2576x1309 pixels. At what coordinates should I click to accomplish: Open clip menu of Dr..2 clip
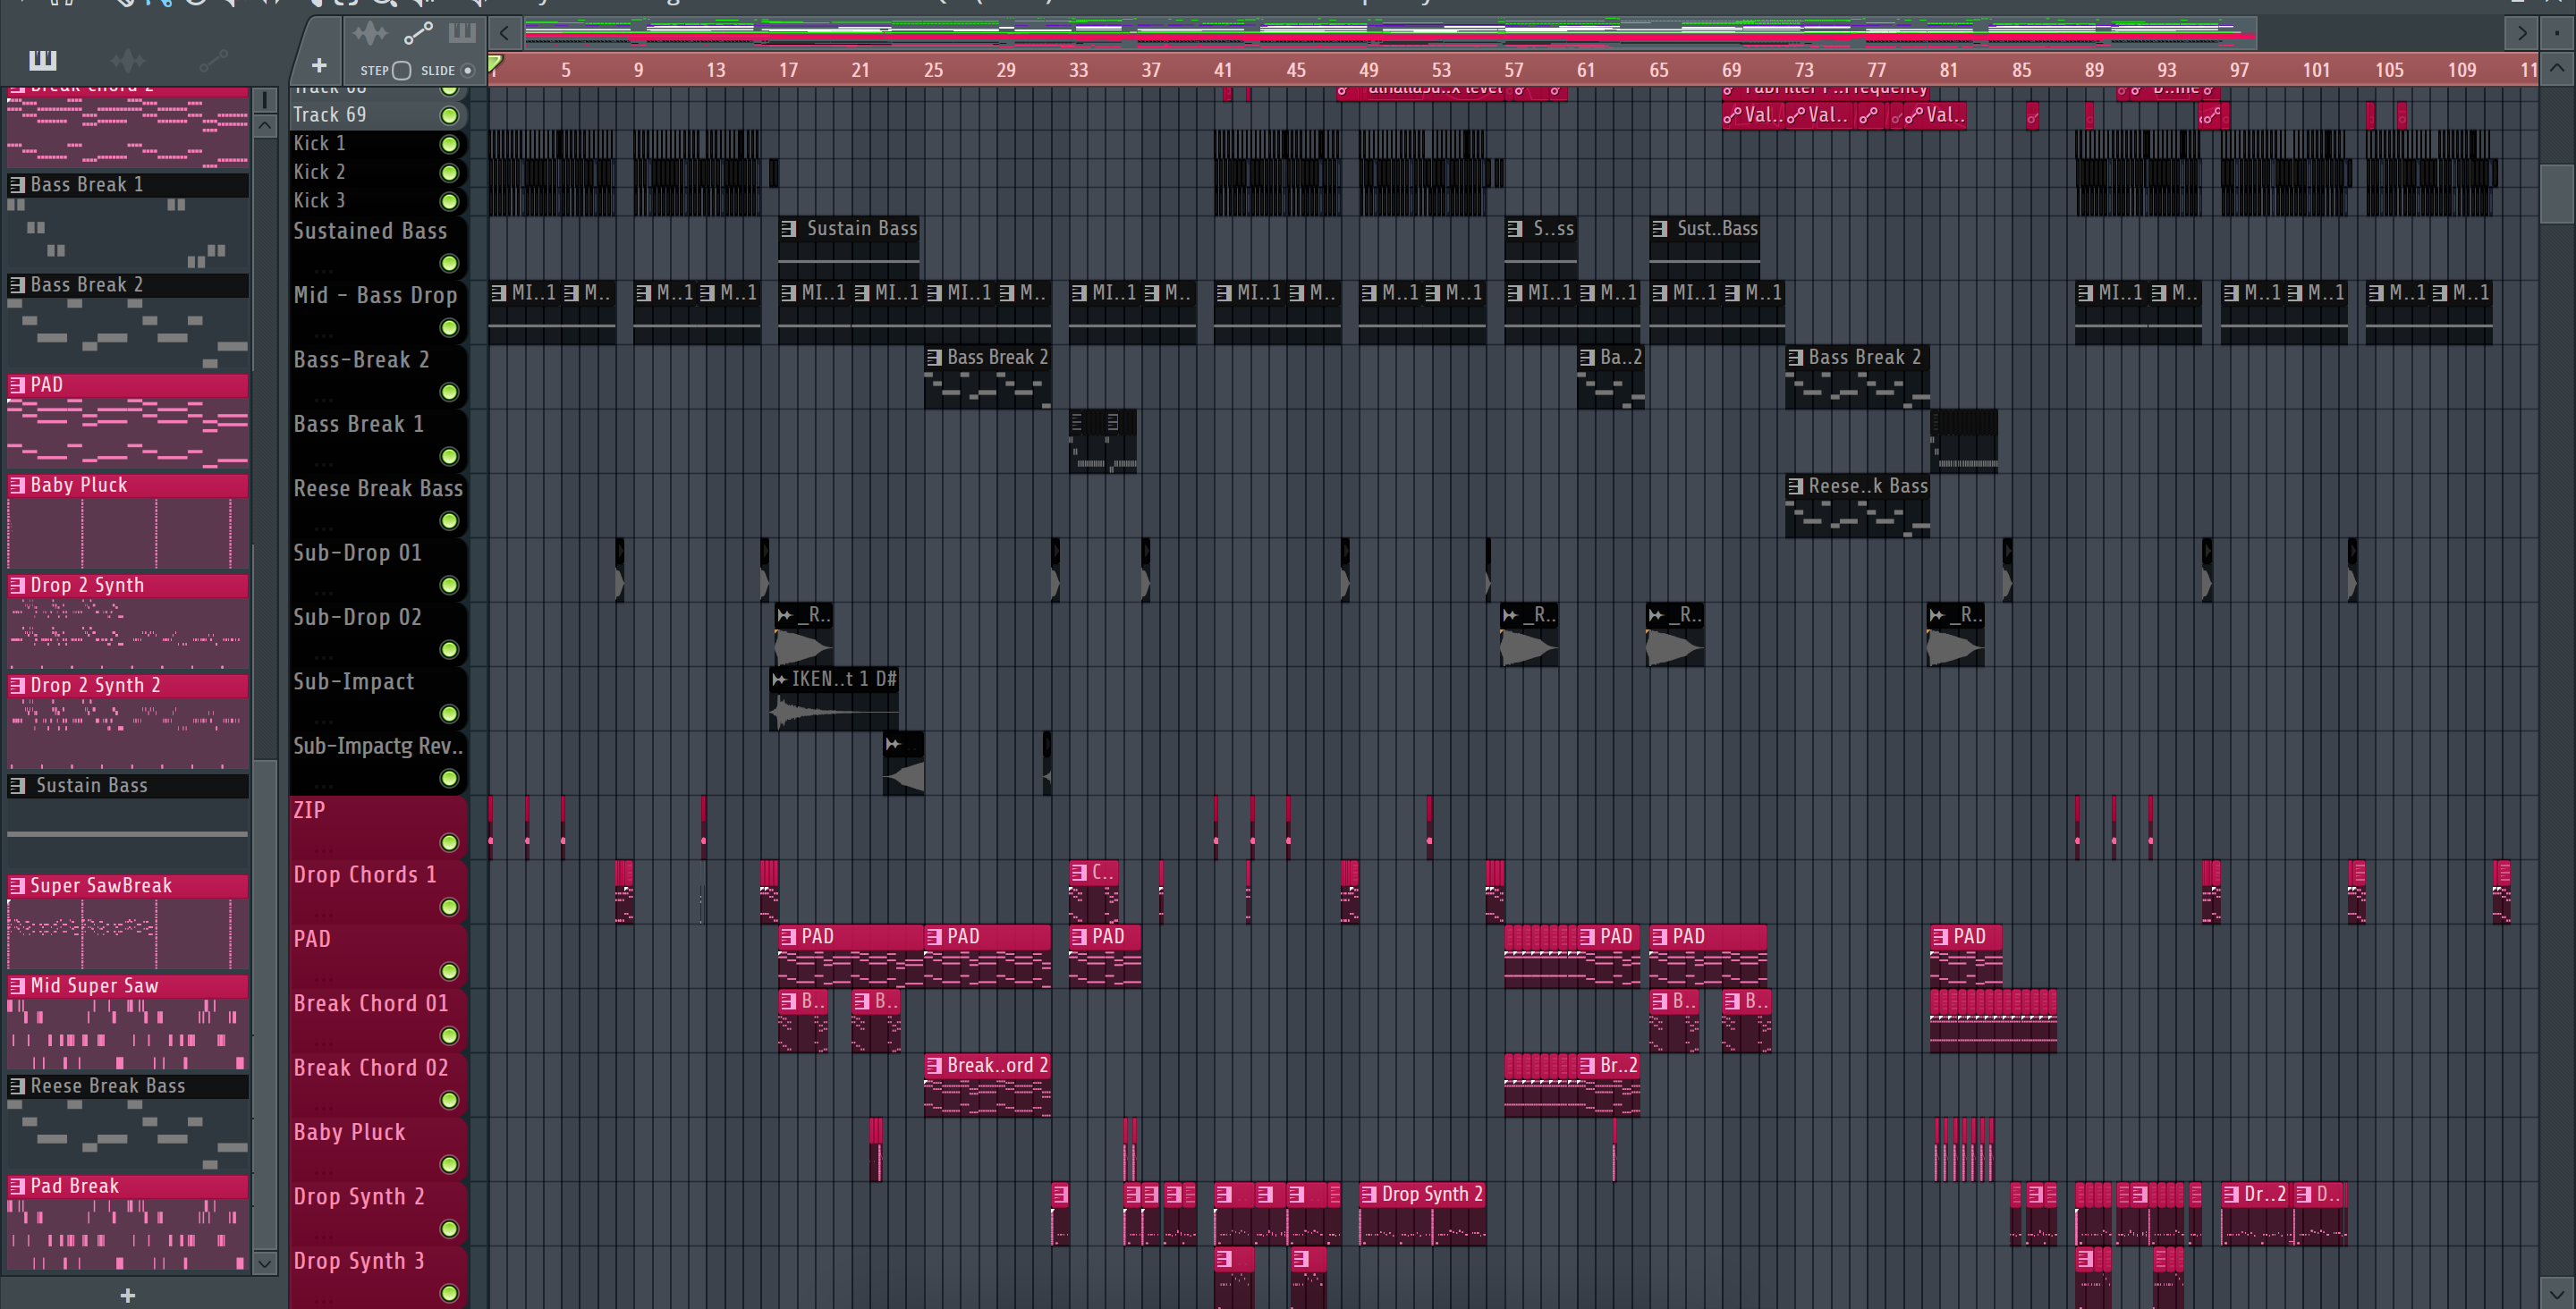click(x=2231, y=1194)
